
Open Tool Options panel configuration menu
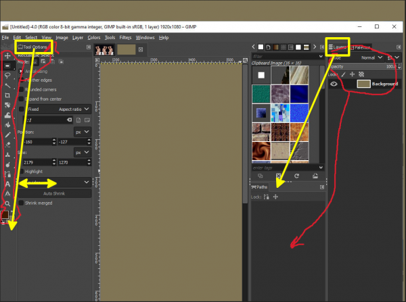[x=89, y=47]
